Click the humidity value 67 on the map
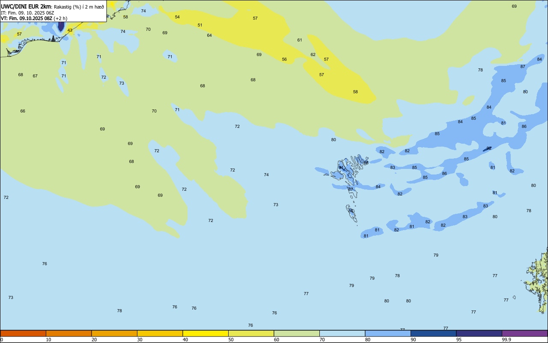This screenshot has height=343, width=548. pos(35,76)
